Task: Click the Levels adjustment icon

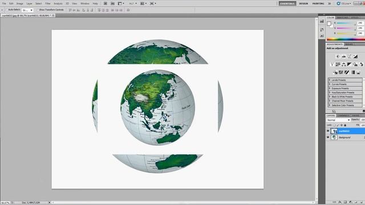Action: point(343,56)
